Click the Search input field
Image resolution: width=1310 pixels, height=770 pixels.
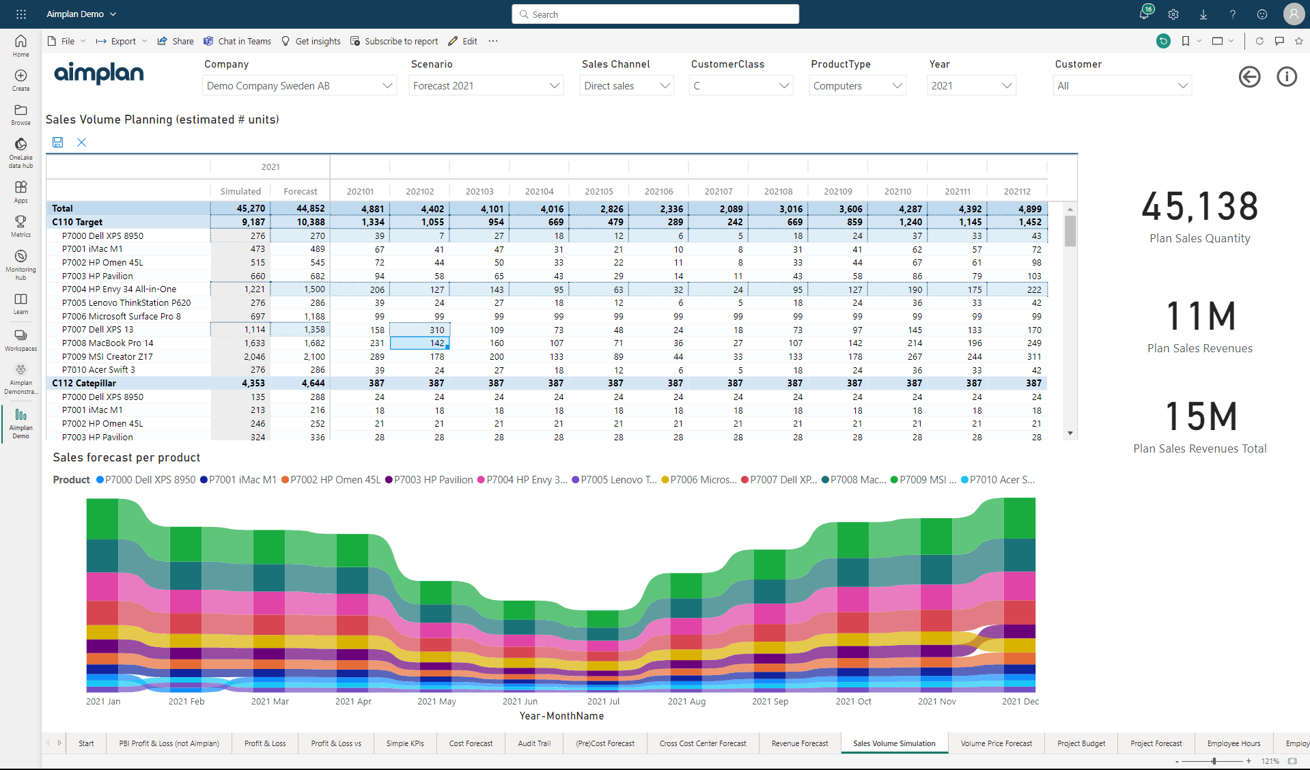tap(655, 14)
